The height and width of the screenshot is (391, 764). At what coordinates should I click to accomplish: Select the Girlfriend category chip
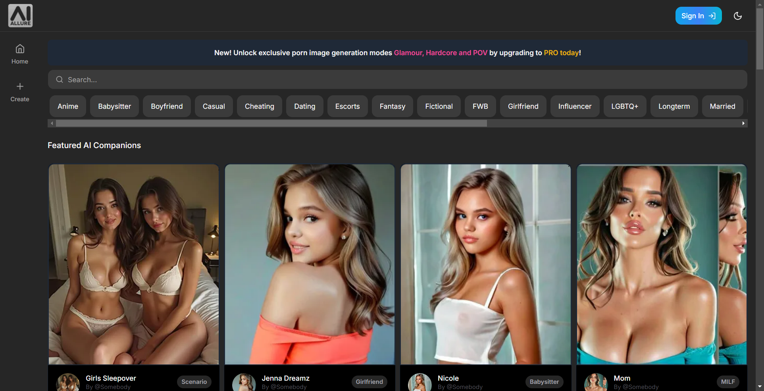click(x=523, y=106)
